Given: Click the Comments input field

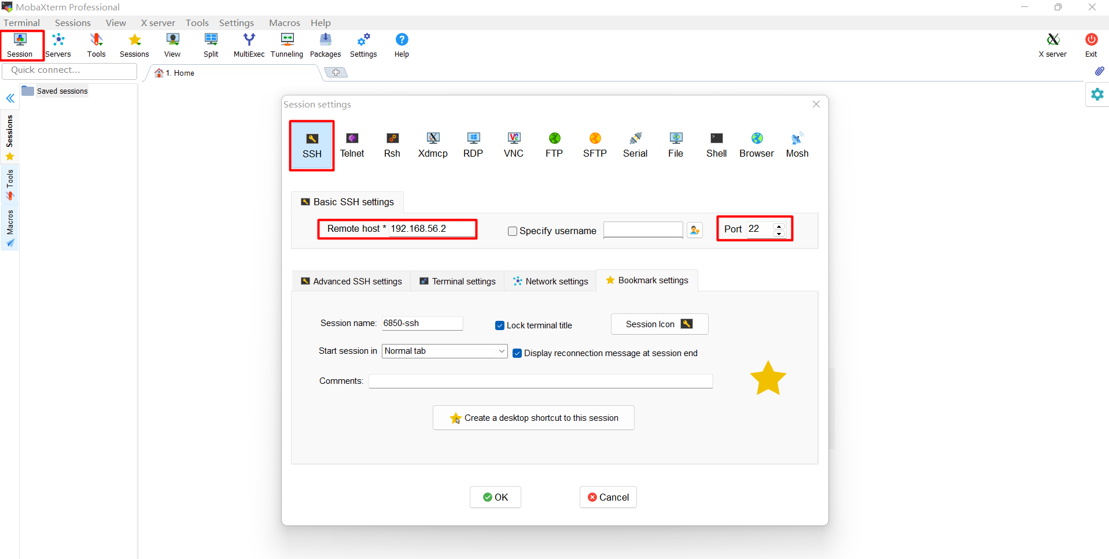Looking at the screenshot, I should click(x=541, y=381).
